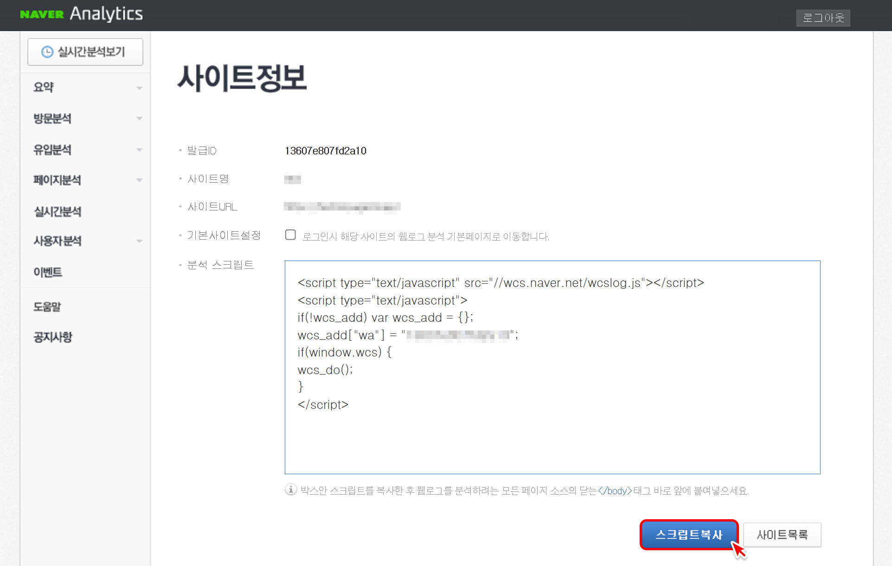Click the info icon below the script box
The height and width of the screenshot is (566, 892).
pyautogui.click(x=291, y=490)
